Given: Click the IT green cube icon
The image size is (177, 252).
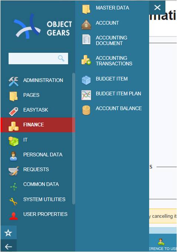Looking at the screenshot, I should point(13,141).
